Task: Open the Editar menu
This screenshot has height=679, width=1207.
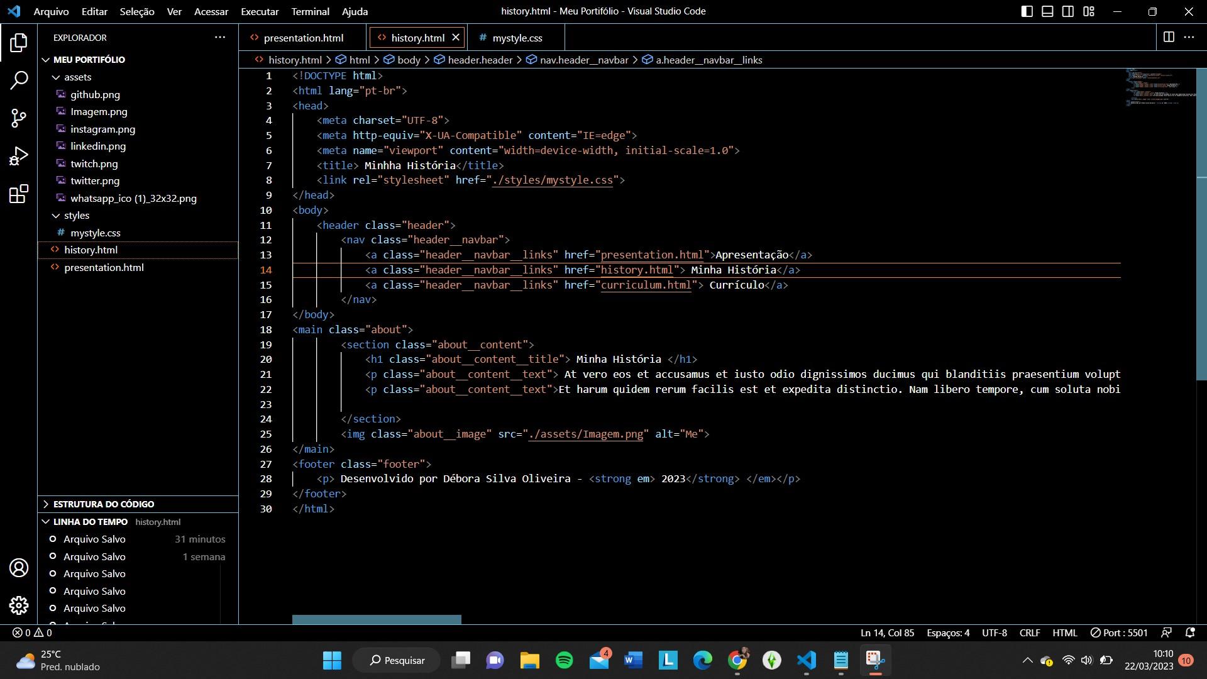Action: (94, 11)
